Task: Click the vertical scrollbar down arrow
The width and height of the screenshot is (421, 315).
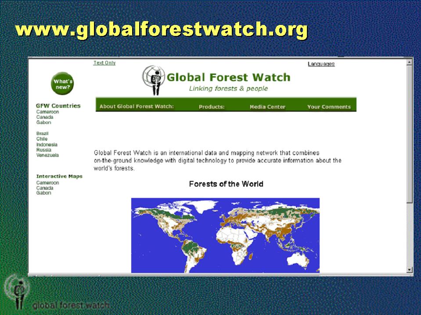Action: point(410,270)
